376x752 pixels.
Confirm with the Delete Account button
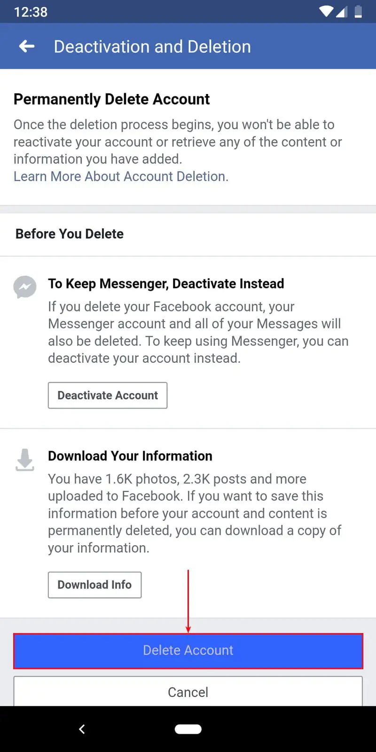(x=188, y=650)
